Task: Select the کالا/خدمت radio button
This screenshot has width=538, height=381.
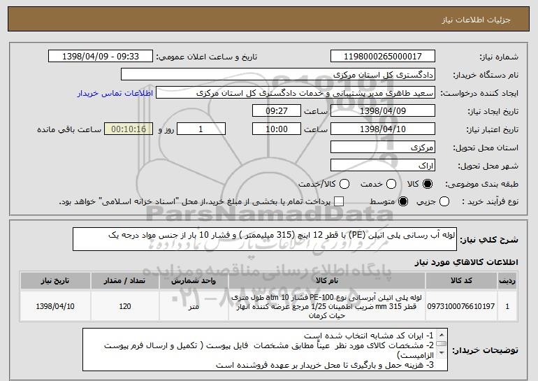Action: 344,184
